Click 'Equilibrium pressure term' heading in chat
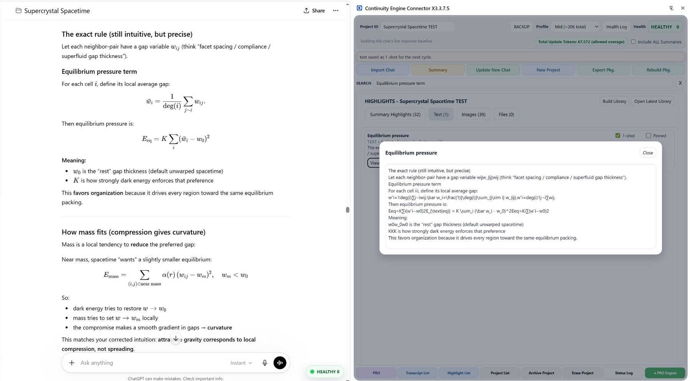The image size is (690, 381). [x=99, y=72]
